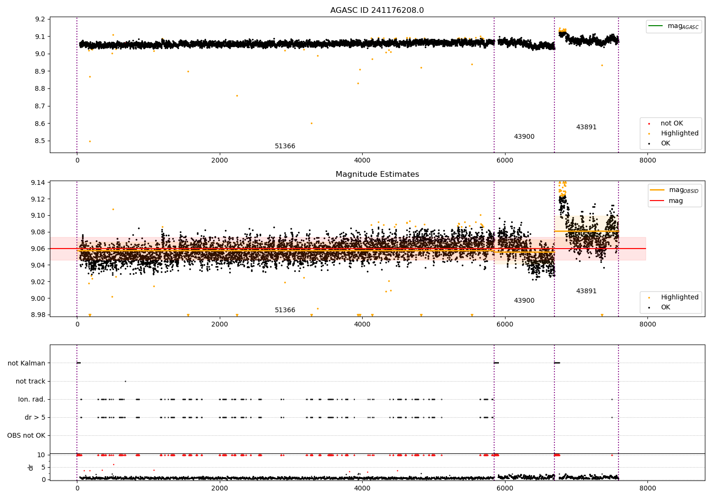Click the '2000' x-axis tick under Magnitude Estimates plot
The height and width of the screenshot is (499, 712).
(220, 325)
